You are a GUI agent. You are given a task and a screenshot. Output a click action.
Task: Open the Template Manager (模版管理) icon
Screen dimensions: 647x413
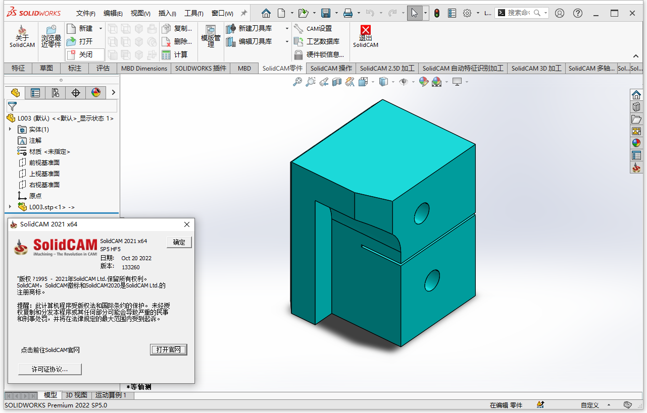coord(211,36)
